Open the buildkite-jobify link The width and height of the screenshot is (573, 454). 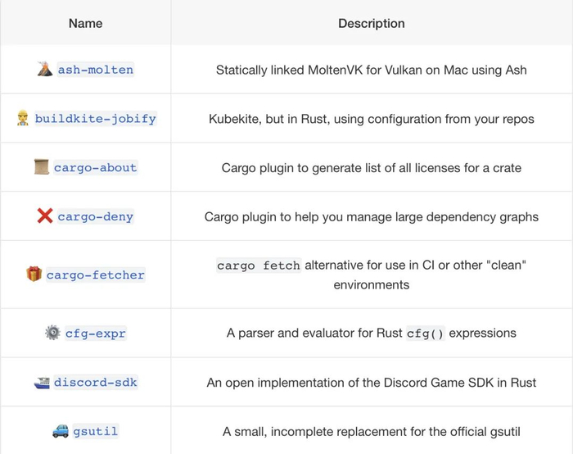click(96, 119)
